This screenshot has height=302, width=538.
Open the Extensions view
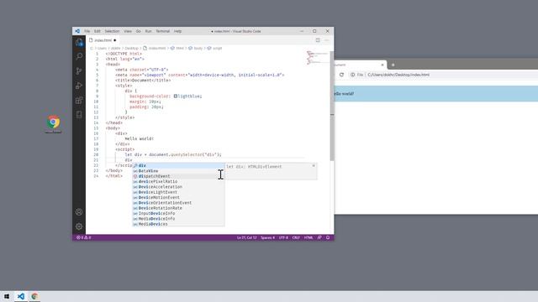(x=79, y=100)
